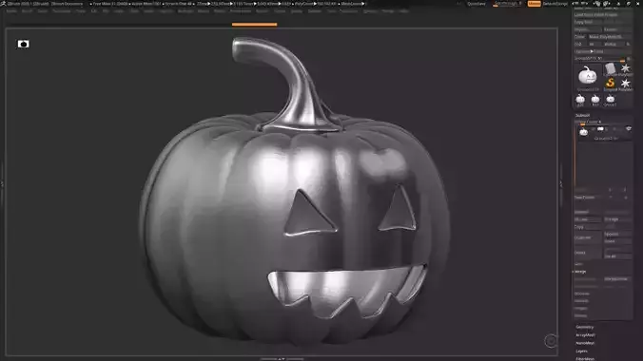The height and width of the screenshot is (361, 643).
Task: Pick the middle small pumpkin tool in quick-pick row
Action: tap(595, 99)
